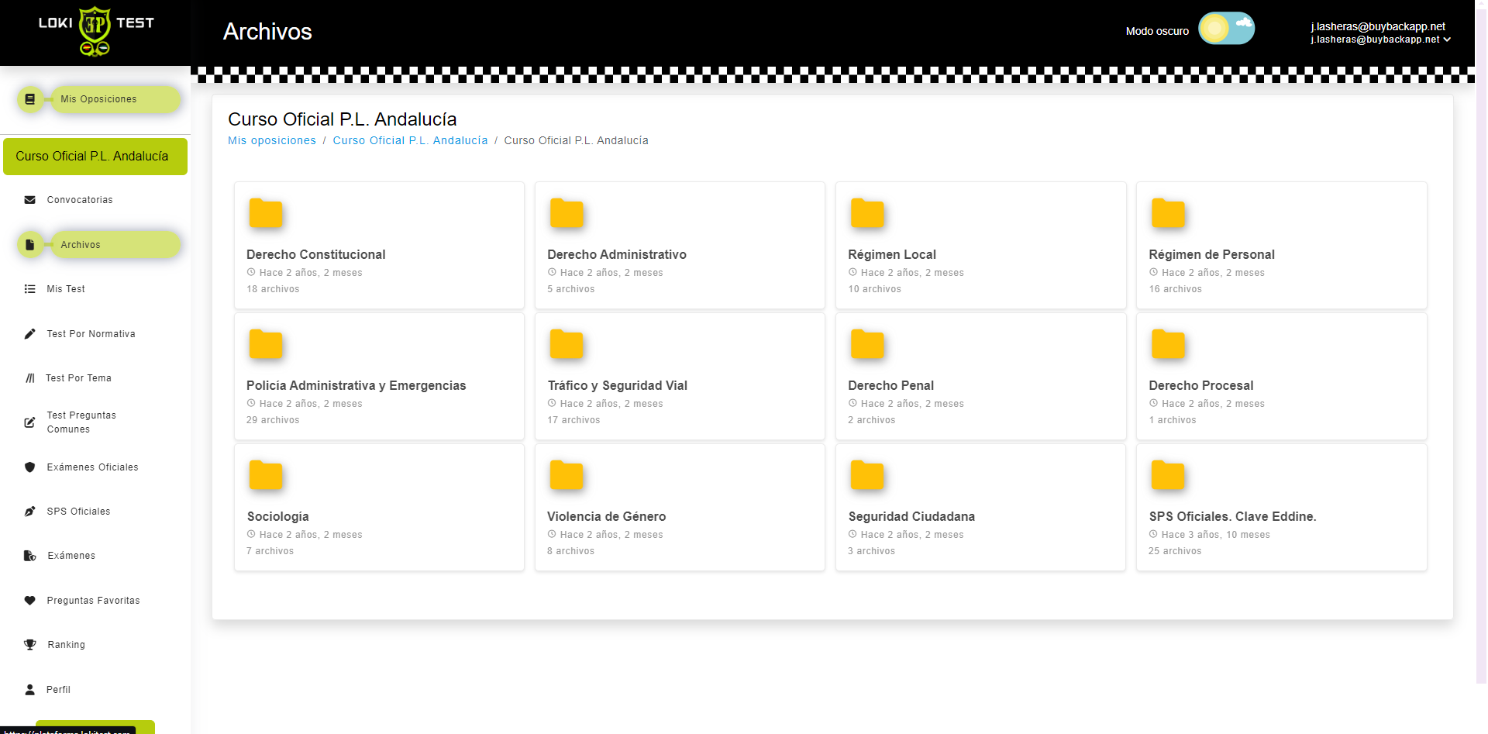Click the shield icon for Exámenes Oficiales

coord(29,467)
